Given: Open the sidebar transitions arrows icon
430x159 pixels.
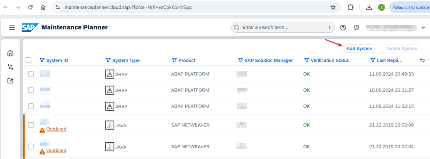Looking at the screenshot, I should (x=10, y=67).
